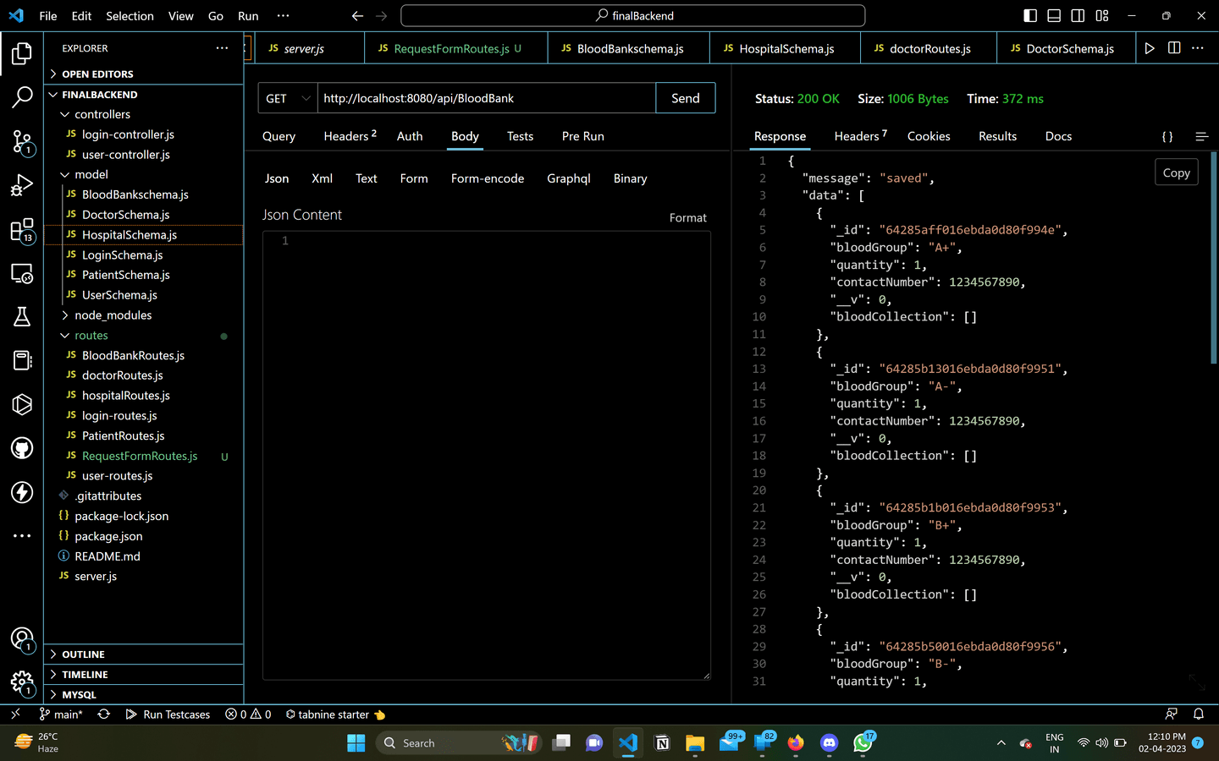The width and height of the screenshot is (1219, 761).
Task: Toggle bottom panel layout icon
Action: tap(1054, 15)
